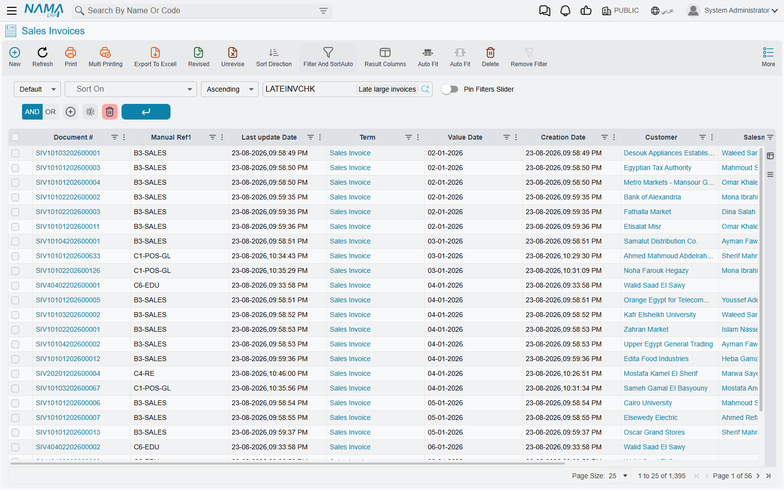Screen dimensions: 784x490
Task: Open the grid columns side panel icon
Action: click(770, 156)
